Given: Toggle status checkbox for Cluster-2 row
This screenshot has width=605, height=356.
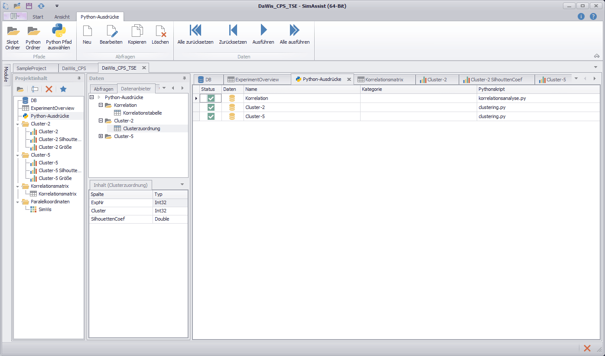Looking at the screenshot, I should (x=211, y=107).
